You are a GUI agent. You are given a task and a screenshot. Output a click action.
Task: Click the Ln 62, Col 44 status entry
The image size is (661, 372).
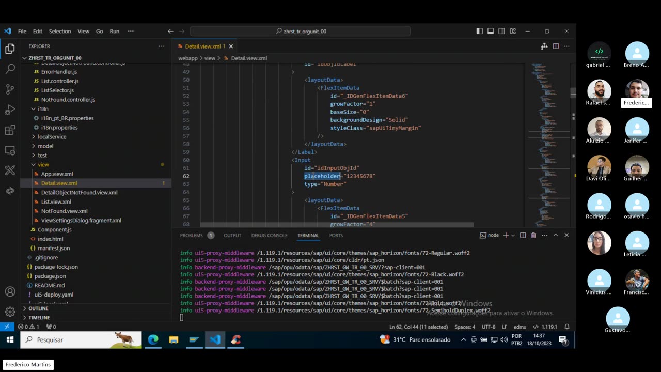[x=418, y=327]
